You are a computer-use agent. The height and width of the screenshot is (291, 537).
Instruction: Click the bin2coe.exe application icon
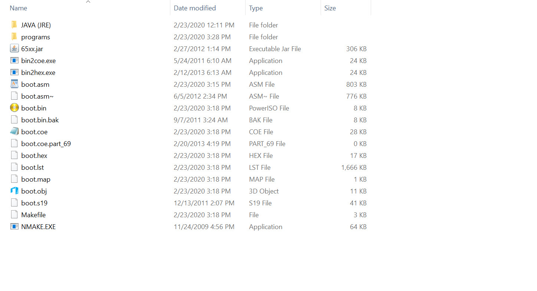click(14, 60)
